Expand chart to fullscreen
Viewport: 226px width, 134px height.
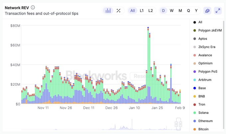click(x=218, y=11)
